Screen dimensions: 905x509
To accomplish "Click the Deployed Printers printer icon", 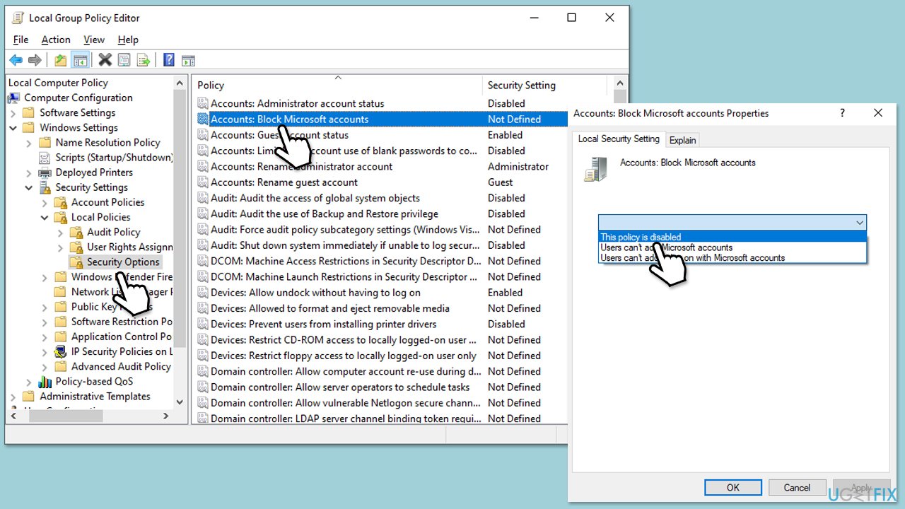I will tap(45, 172).
